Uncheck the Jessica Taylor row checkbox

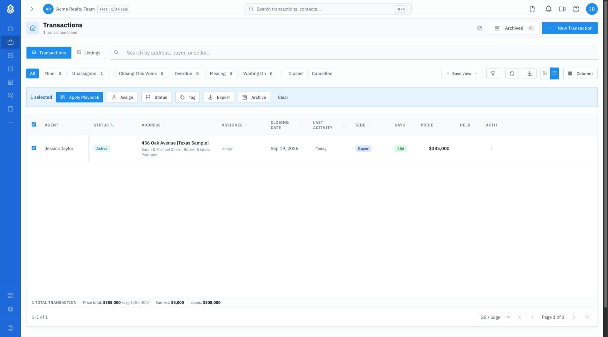click(34, 148)
